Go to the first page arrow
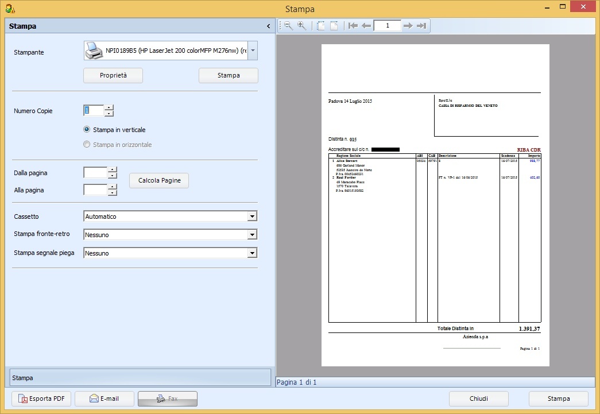 pyautogui.click(x=353, y=26)
